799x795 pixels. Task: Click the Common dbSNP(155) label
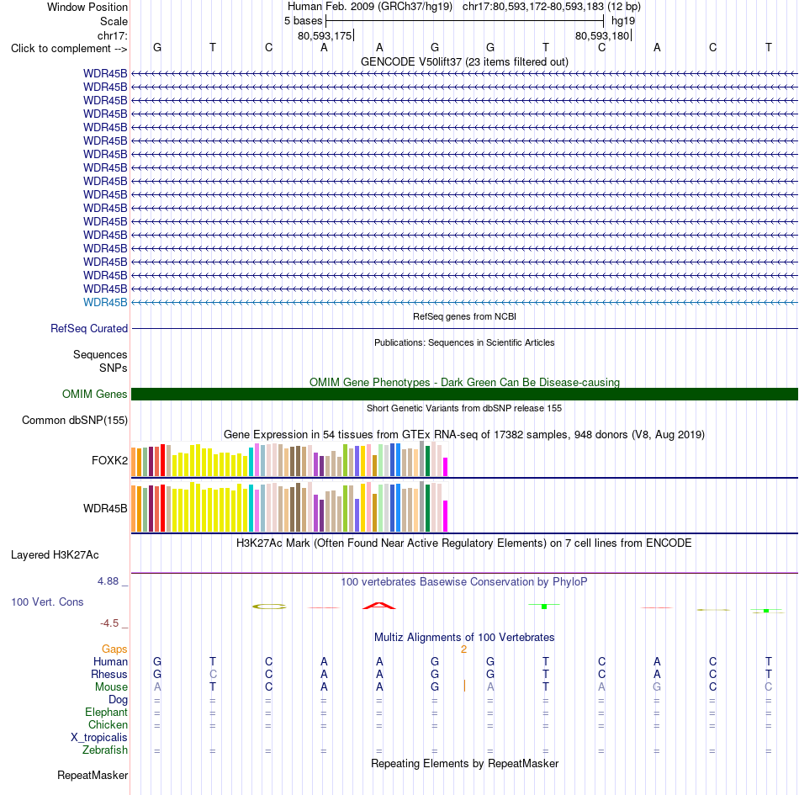tap(74, 421)
